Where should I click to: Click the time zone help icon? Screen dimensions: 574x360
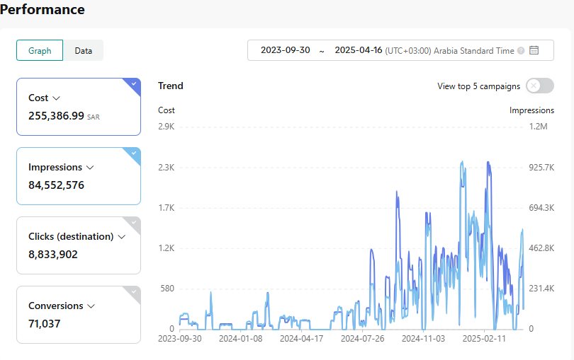[521, 51]
